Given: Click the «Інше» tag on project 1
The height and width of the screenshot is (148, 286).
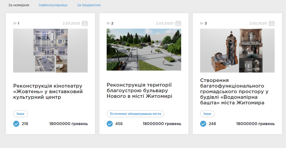Looking at the screenshot, I should point(21,114).
